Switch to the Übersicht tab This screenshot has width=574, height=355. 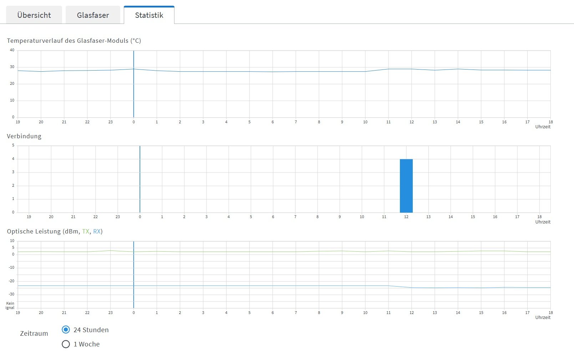(x=34, y=15)
